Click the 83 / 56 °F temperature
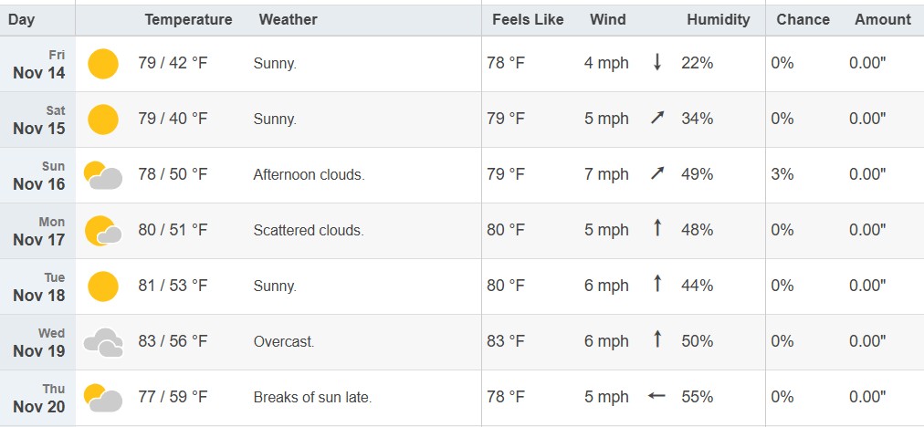 [173, 341]
